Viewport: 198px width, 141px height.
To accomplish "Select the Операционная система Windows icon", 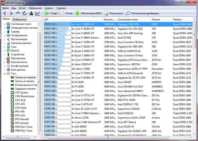I will coord(8,28).
